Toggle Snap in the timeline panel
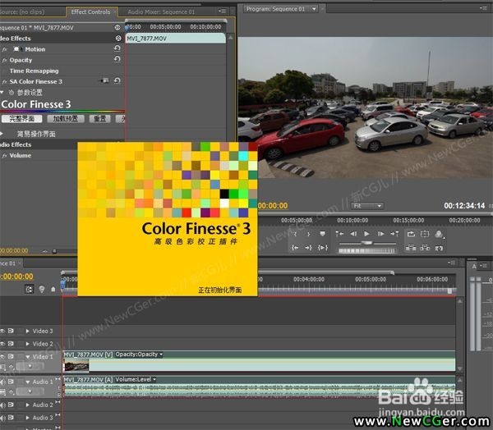 tap(30, 289)
